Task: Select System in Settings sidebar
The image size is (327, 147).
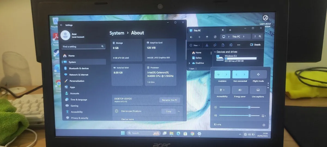Action: [x=84, y=62]
